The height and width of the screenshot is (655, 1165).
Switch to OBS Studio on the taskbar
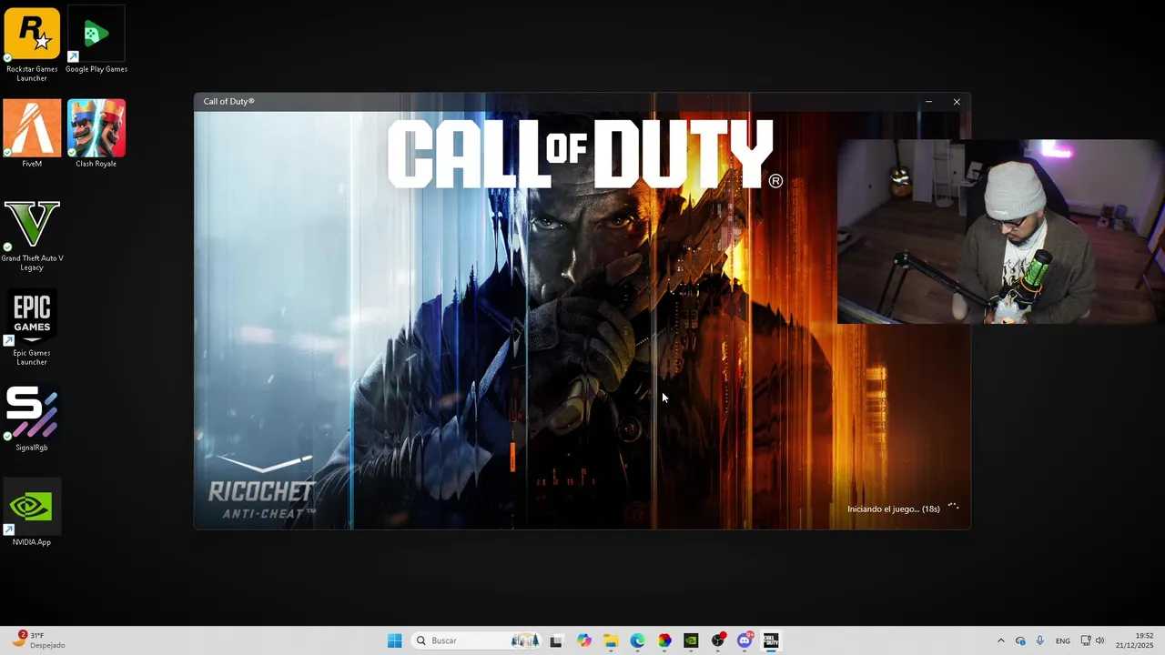pyautogui.click(x=718, y=640)
